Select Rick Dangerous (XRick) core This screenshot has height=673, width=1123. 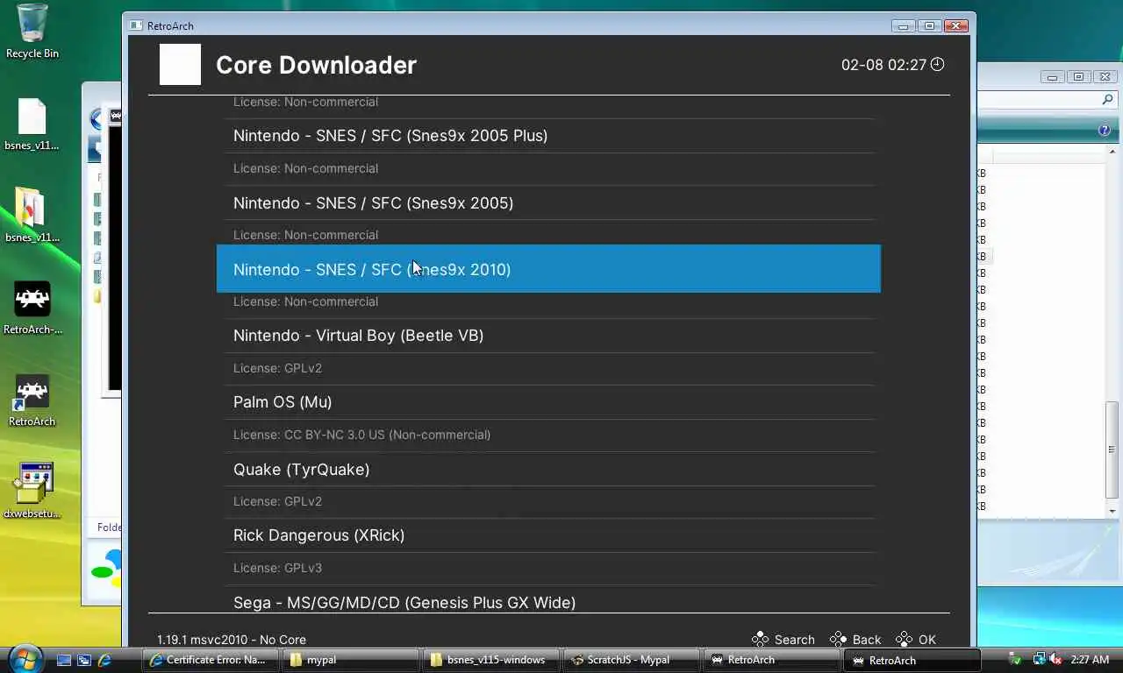(548, 535)
